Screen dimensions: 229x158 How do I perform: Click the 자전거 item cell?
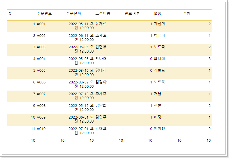pos(159,24)
